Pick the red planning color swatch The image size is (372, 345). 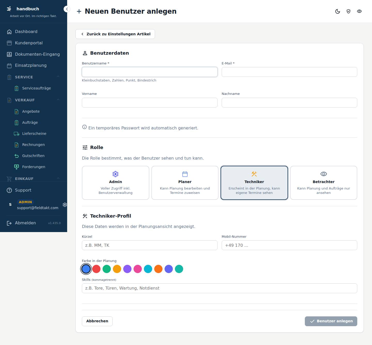[x=96, y=269]
